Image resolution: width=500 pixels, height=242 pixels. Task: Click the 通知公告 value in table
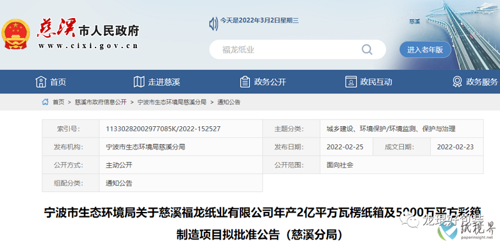(119, 183)
